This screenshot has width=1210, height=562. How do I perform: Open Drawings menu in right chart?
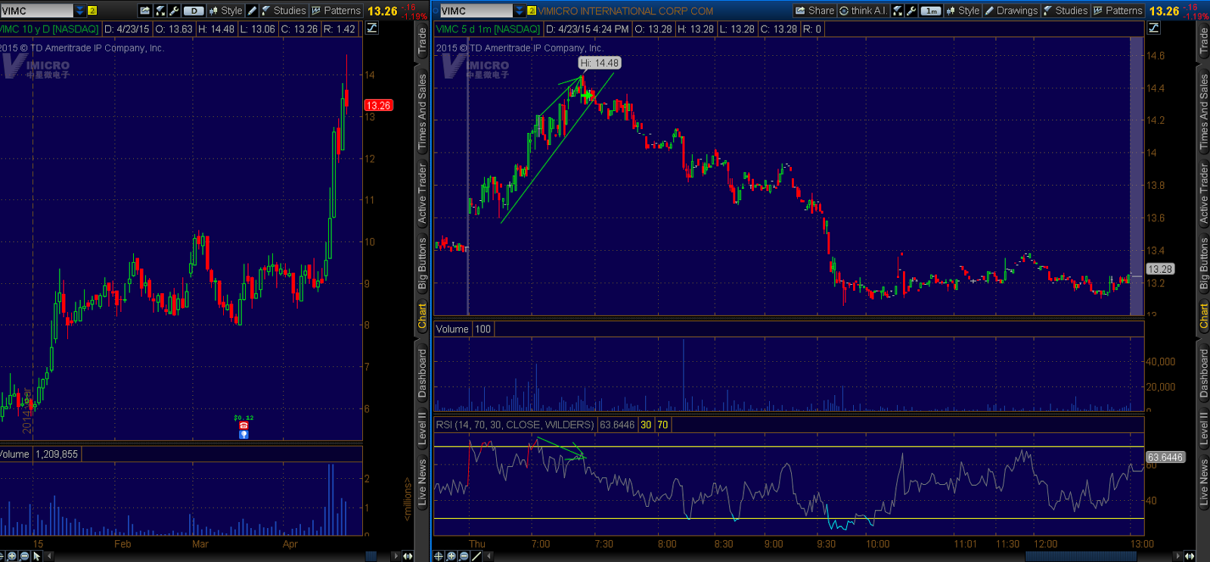tap(1011, 11)
